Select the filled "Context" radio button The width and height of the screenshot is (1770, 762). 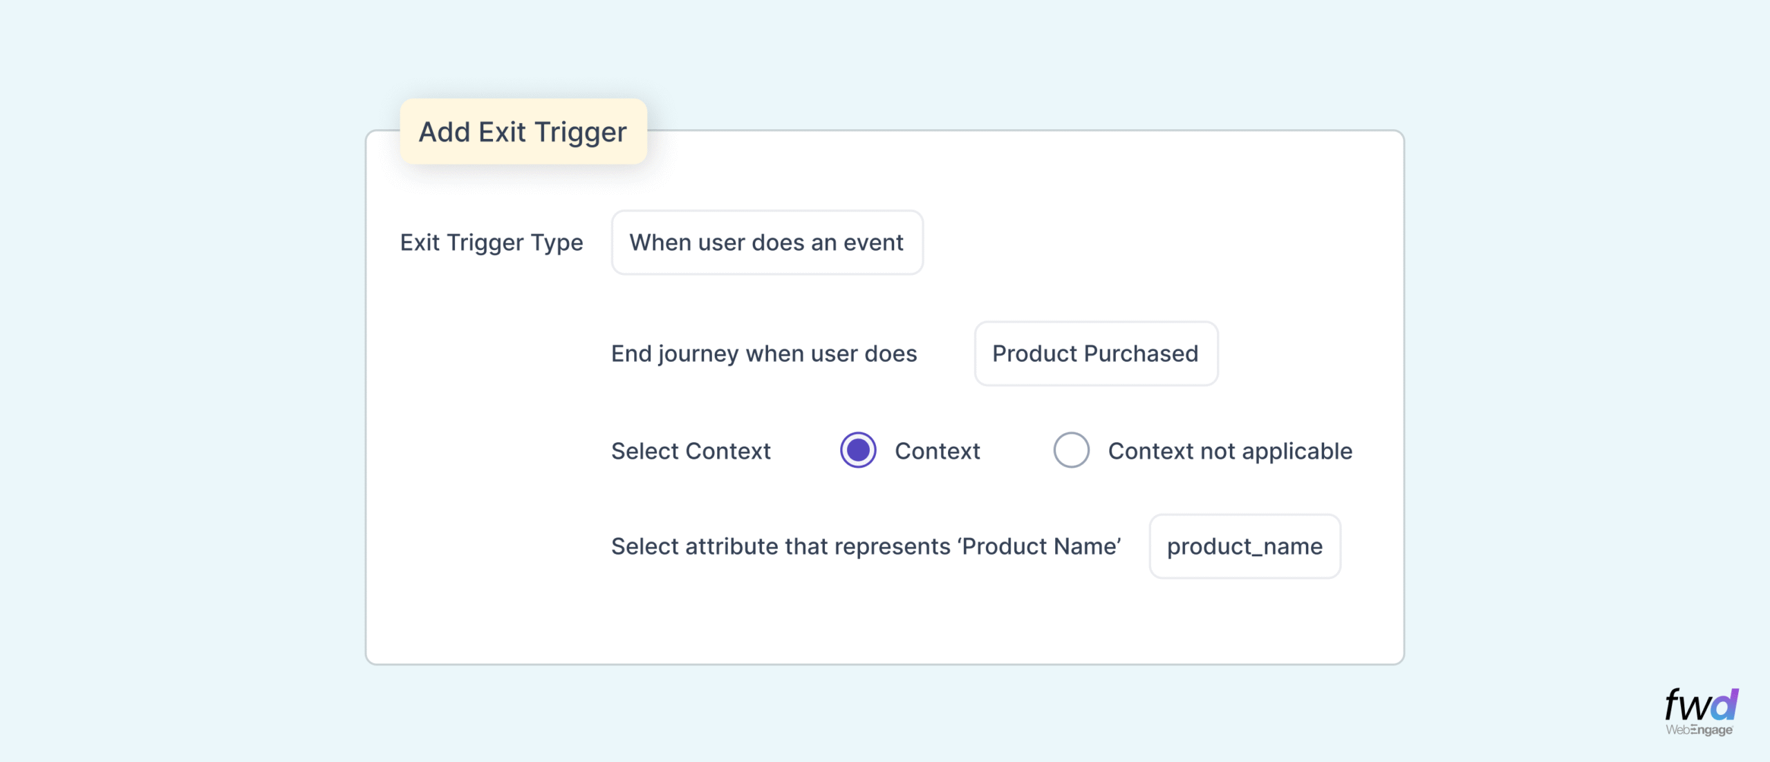pos(858,450)
